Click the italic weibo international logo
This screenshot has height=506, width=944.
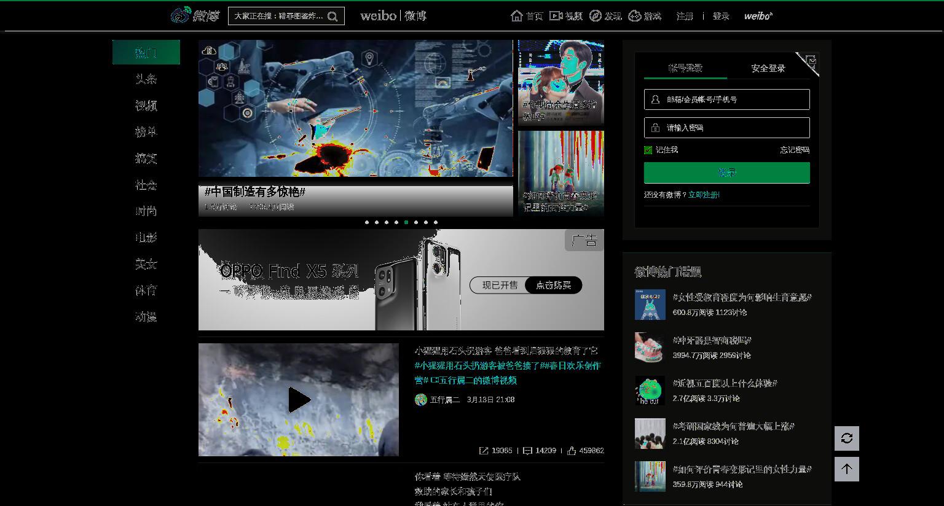click(x=758, y=16)
